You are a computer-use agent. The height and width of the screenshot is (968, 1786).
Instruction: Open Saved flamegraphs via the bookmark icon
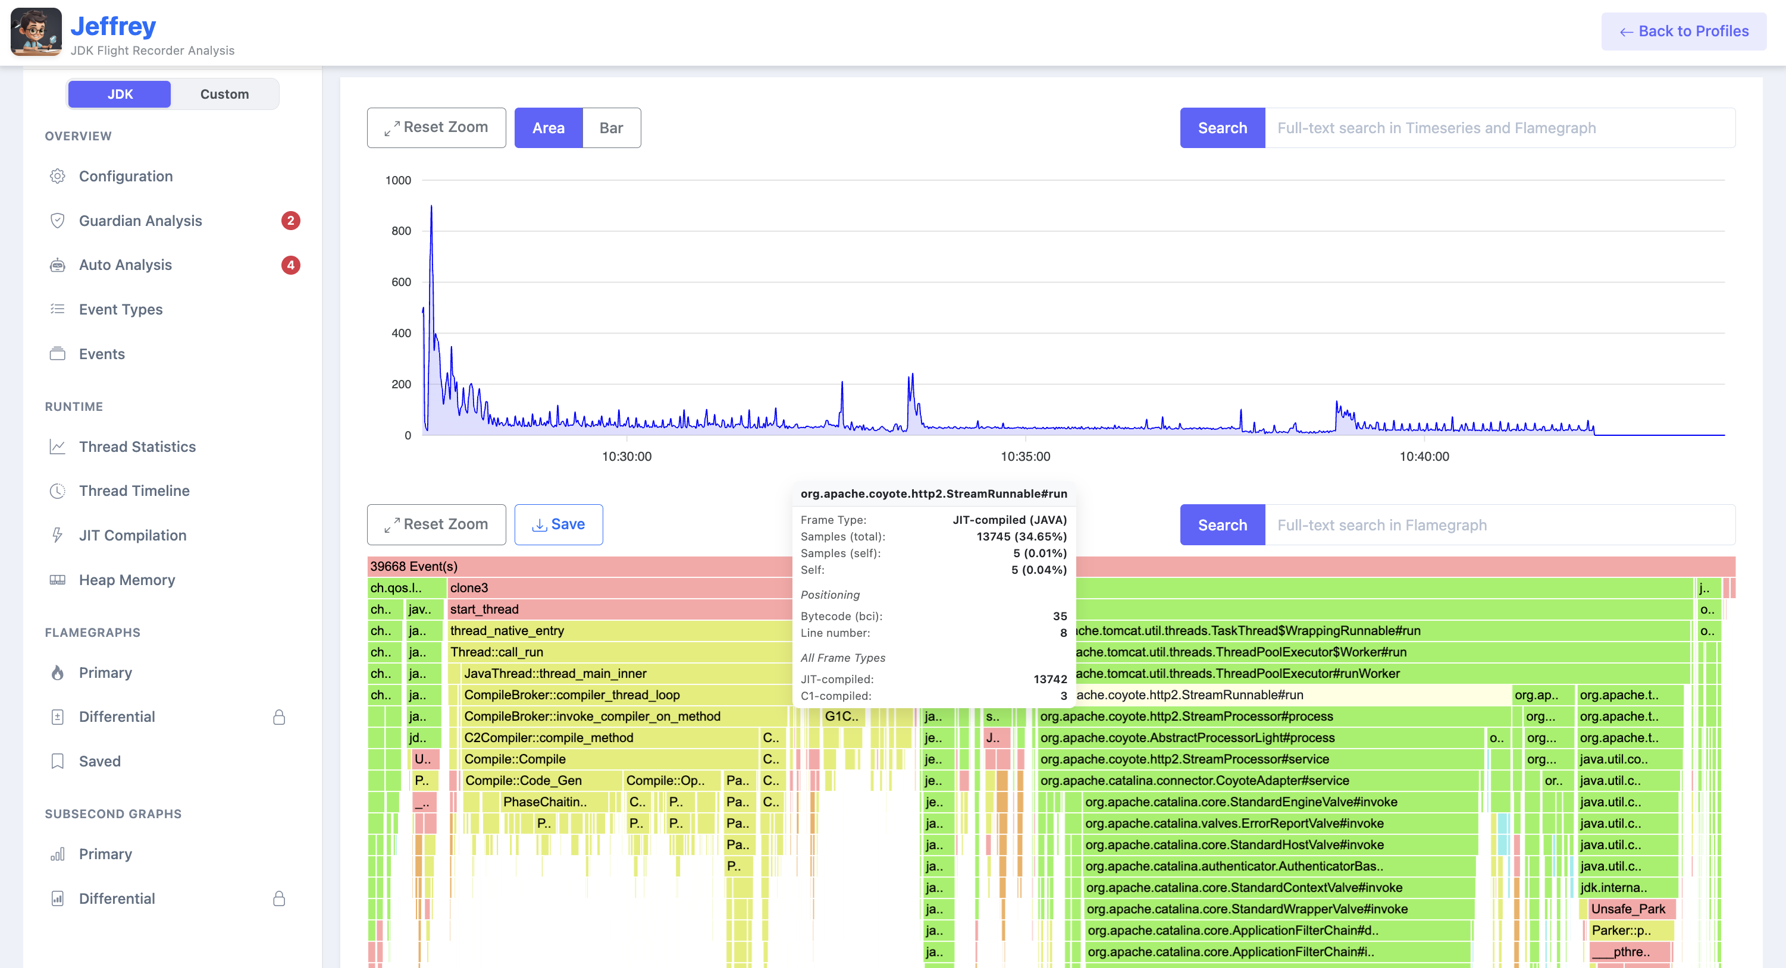point(58,761)
